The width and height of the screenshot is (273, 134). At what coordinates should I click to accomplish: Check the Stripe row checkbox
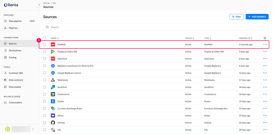44,116
